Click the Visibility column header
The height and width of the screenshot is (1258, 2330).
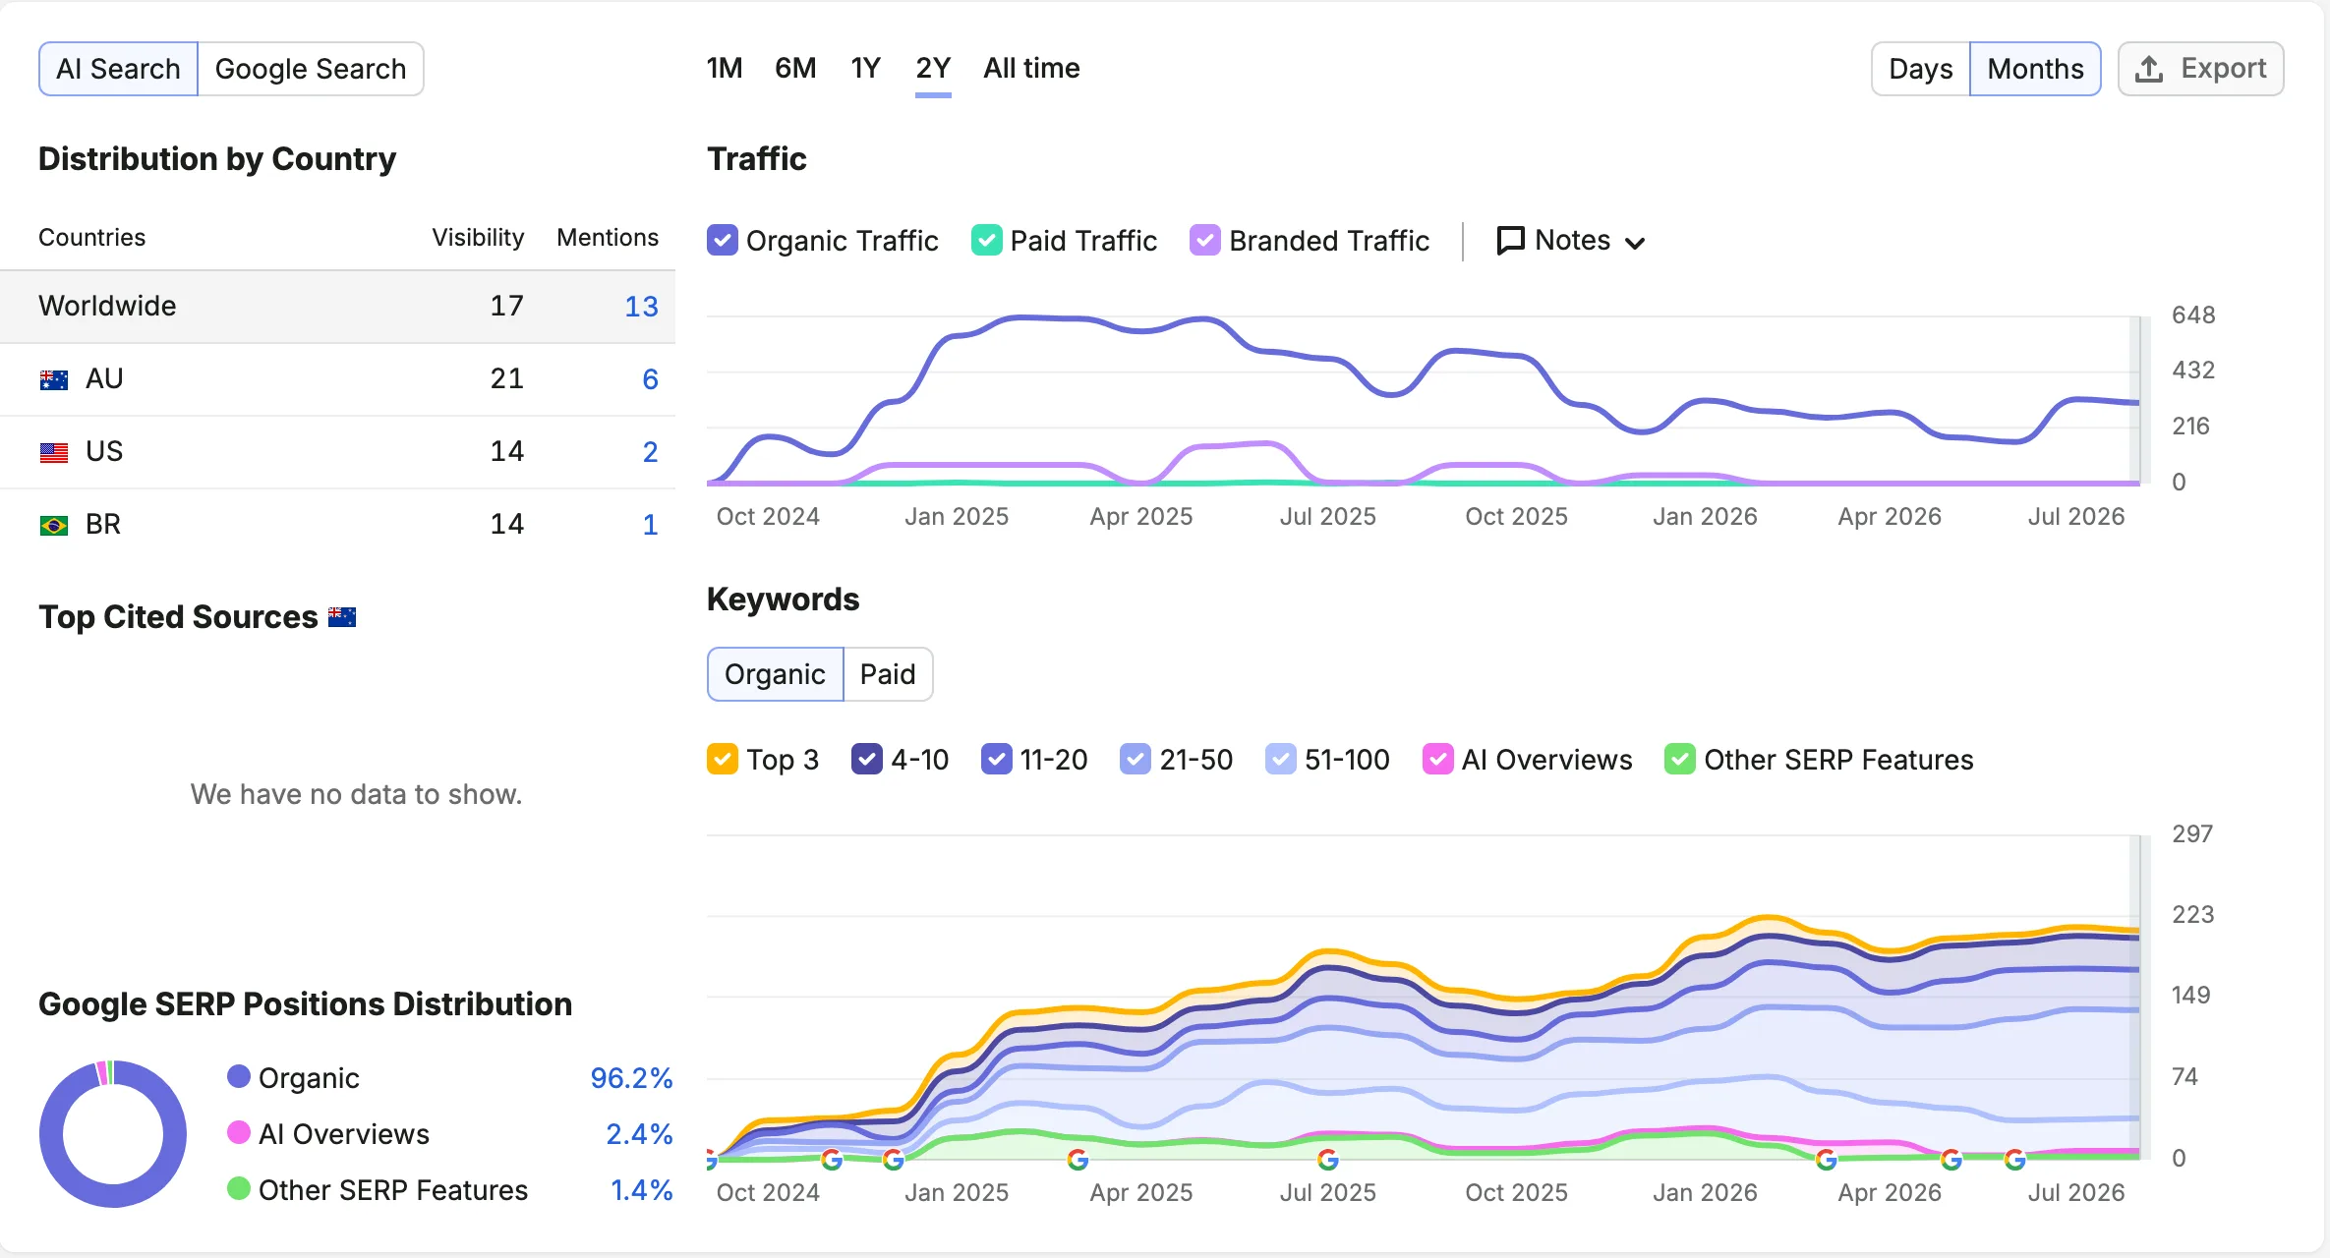coord(478,238)
